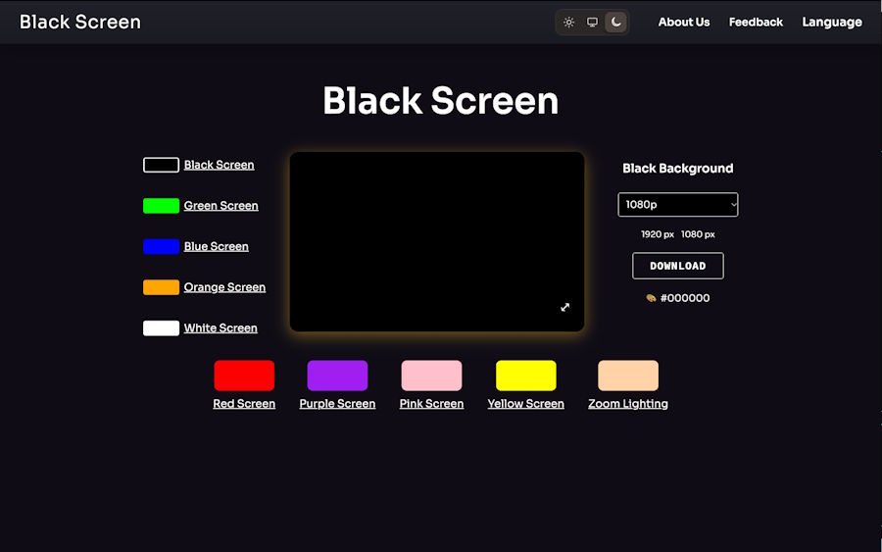Open the Yellow Screen link

526,404
